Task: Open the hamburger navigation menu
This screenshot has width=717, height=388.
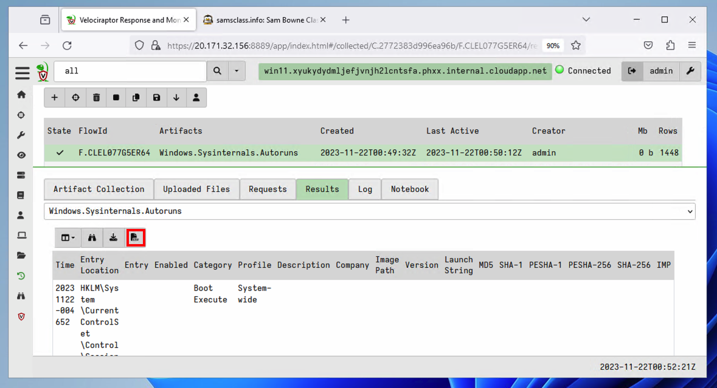Action: click(22, 73)
